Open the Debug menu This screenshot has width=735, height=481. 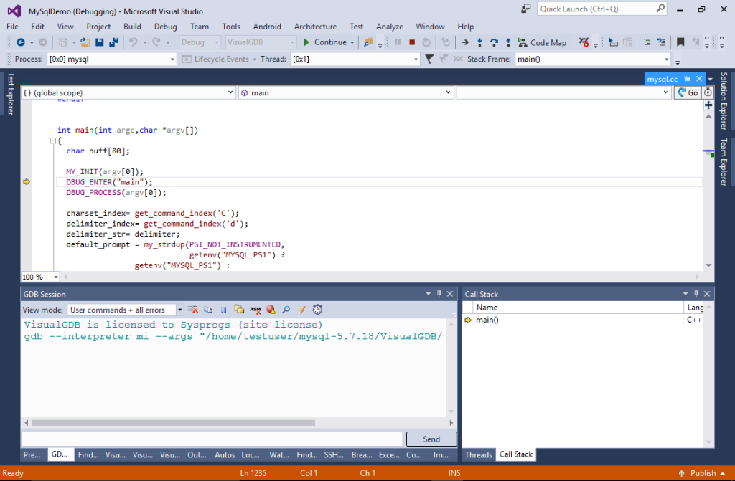[165, 27]
